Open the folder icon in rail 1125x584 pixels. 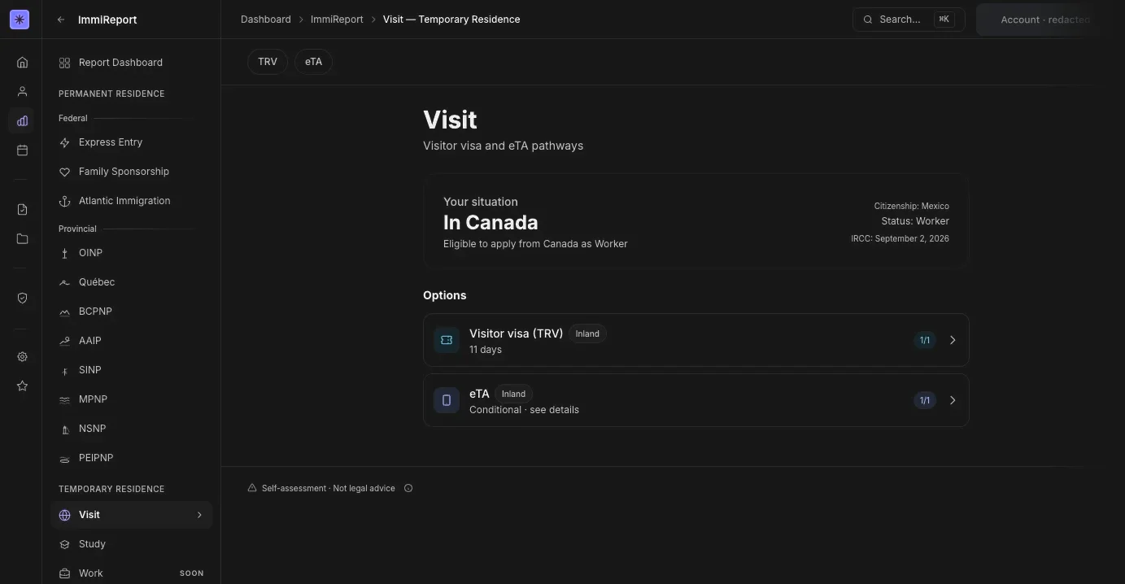click(x=22, y=238)
